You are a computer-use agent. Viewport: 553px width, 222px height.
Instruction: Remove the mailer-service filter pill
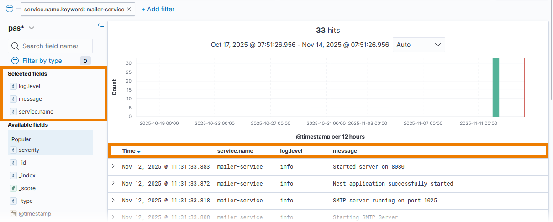tap(129, 9)
